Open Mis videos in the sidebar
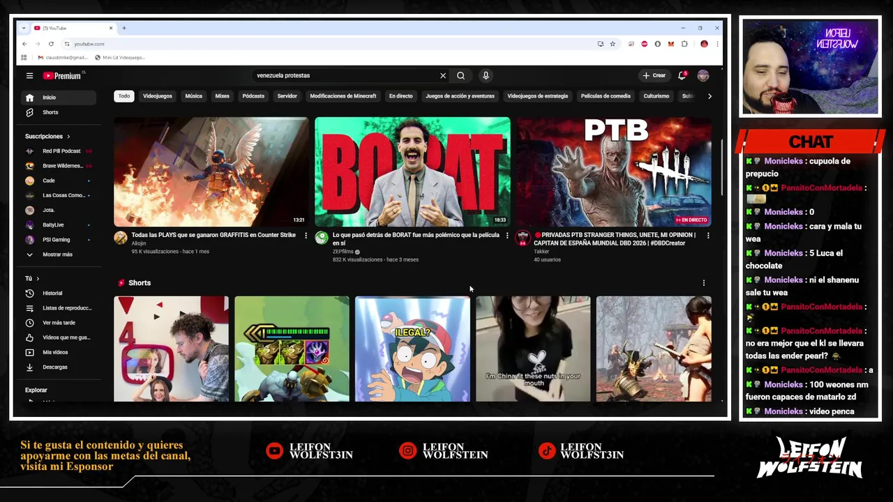The image size is (893, 502). coord(59,352)
